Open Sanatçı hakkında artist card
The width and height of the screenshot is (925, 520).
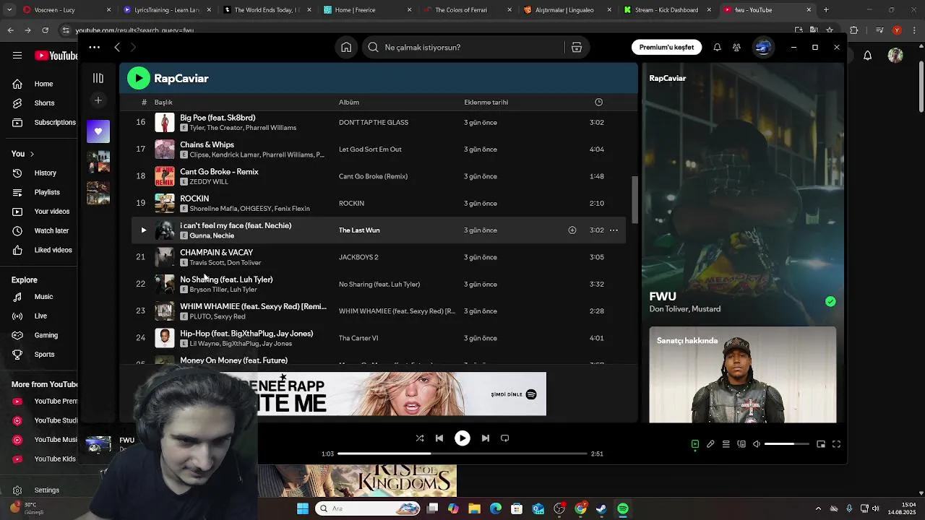pyautogui.click(x=742, y=374)
